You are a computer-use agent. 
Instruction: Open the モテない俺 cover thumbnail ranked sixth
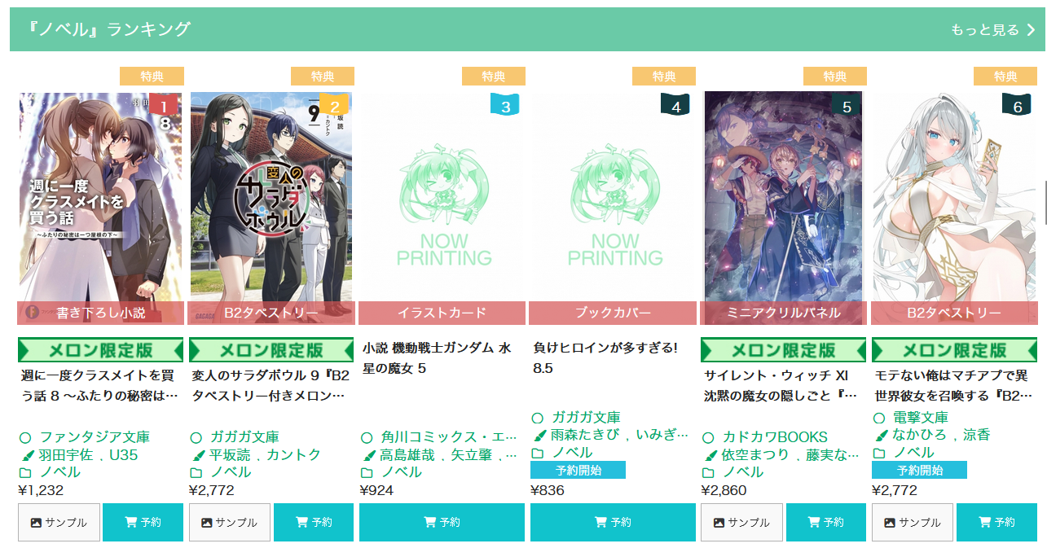954,208
